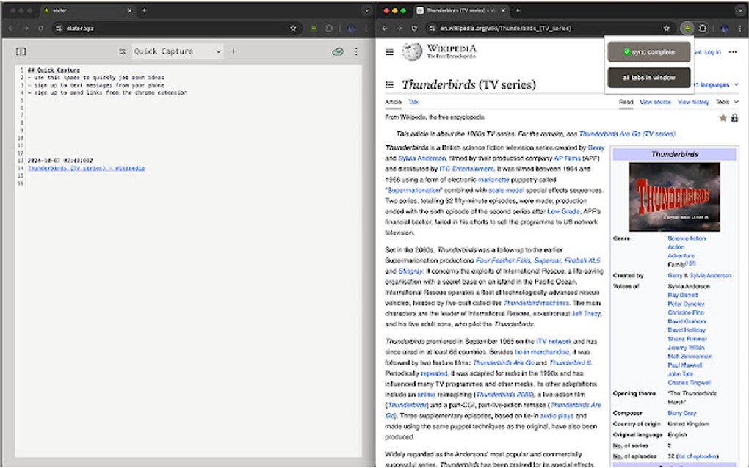Open the Supermarionation link
The height and width of the screenshot is (468, 749).
pyautogui.click(x=413, y=190)
